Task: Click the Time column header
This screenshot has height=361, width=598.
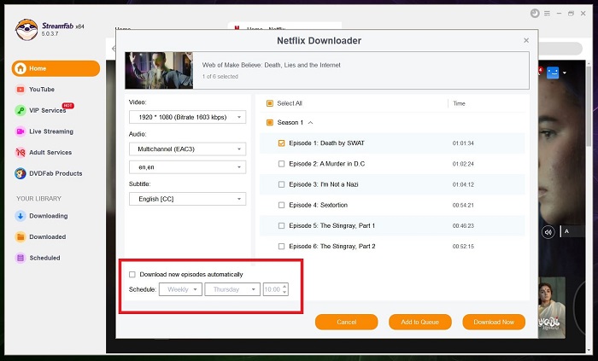Action: (460, 103)
